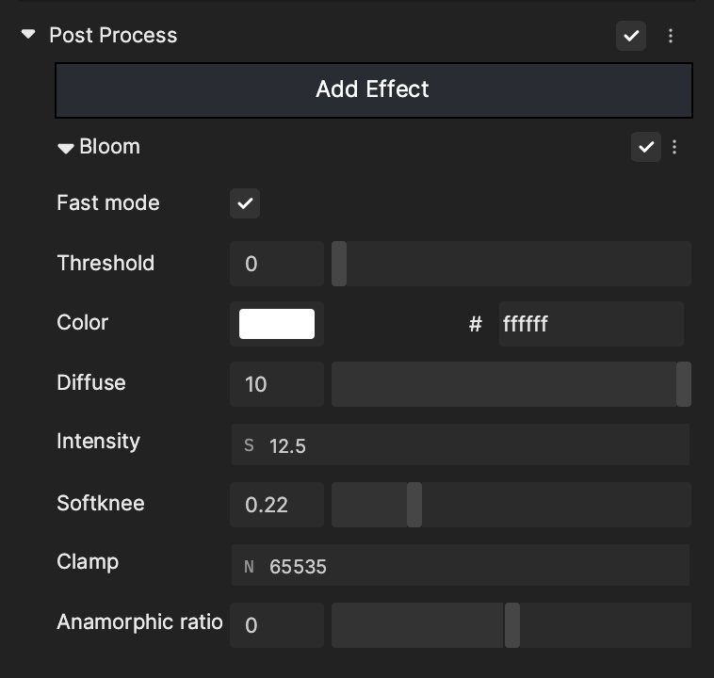Viewport: 714px width, 678px height.
Task: Click the Add Effect button
Action: click(x=374, y=89)
